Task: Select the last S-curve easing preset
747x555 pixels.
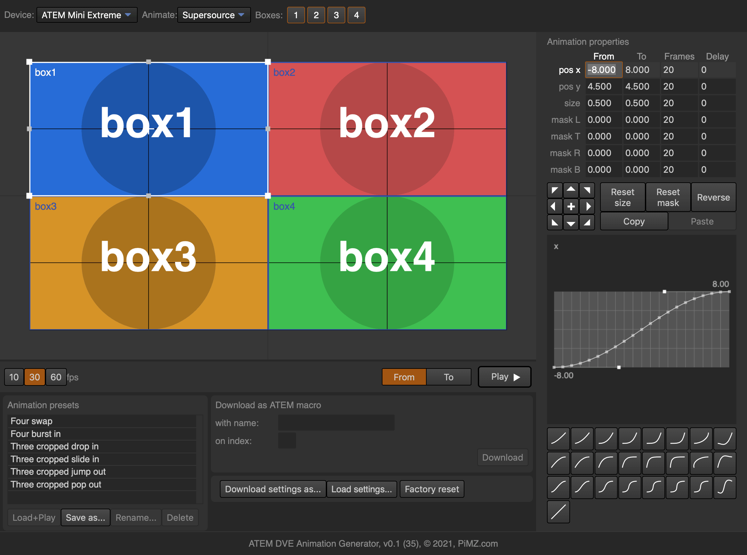Action: tap(725, 487)
